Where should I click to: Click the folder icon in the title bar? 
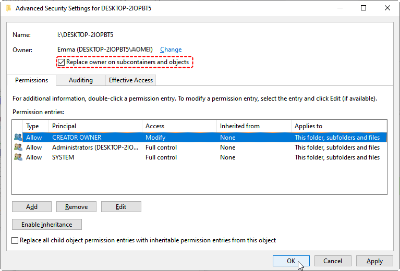(8, 8)
